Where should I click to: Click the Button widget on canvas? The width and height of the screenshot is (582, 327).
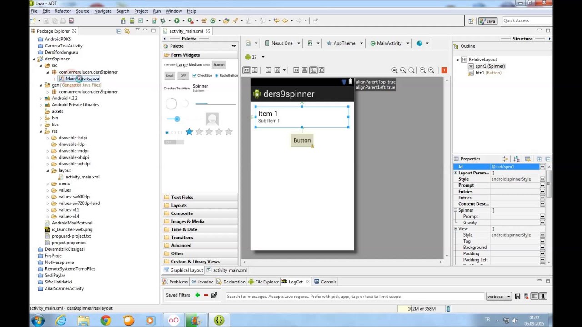coord(302,140)
